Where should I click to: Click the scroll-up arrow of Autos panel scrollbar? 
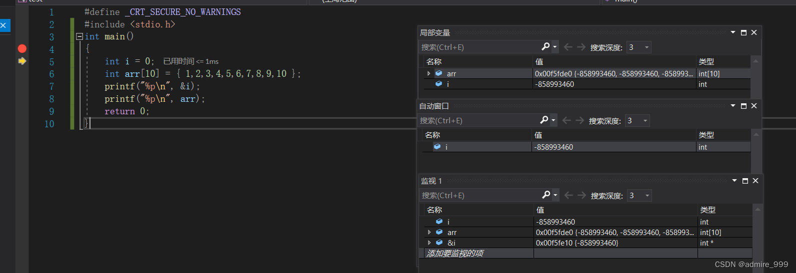(x=756, y=134)
